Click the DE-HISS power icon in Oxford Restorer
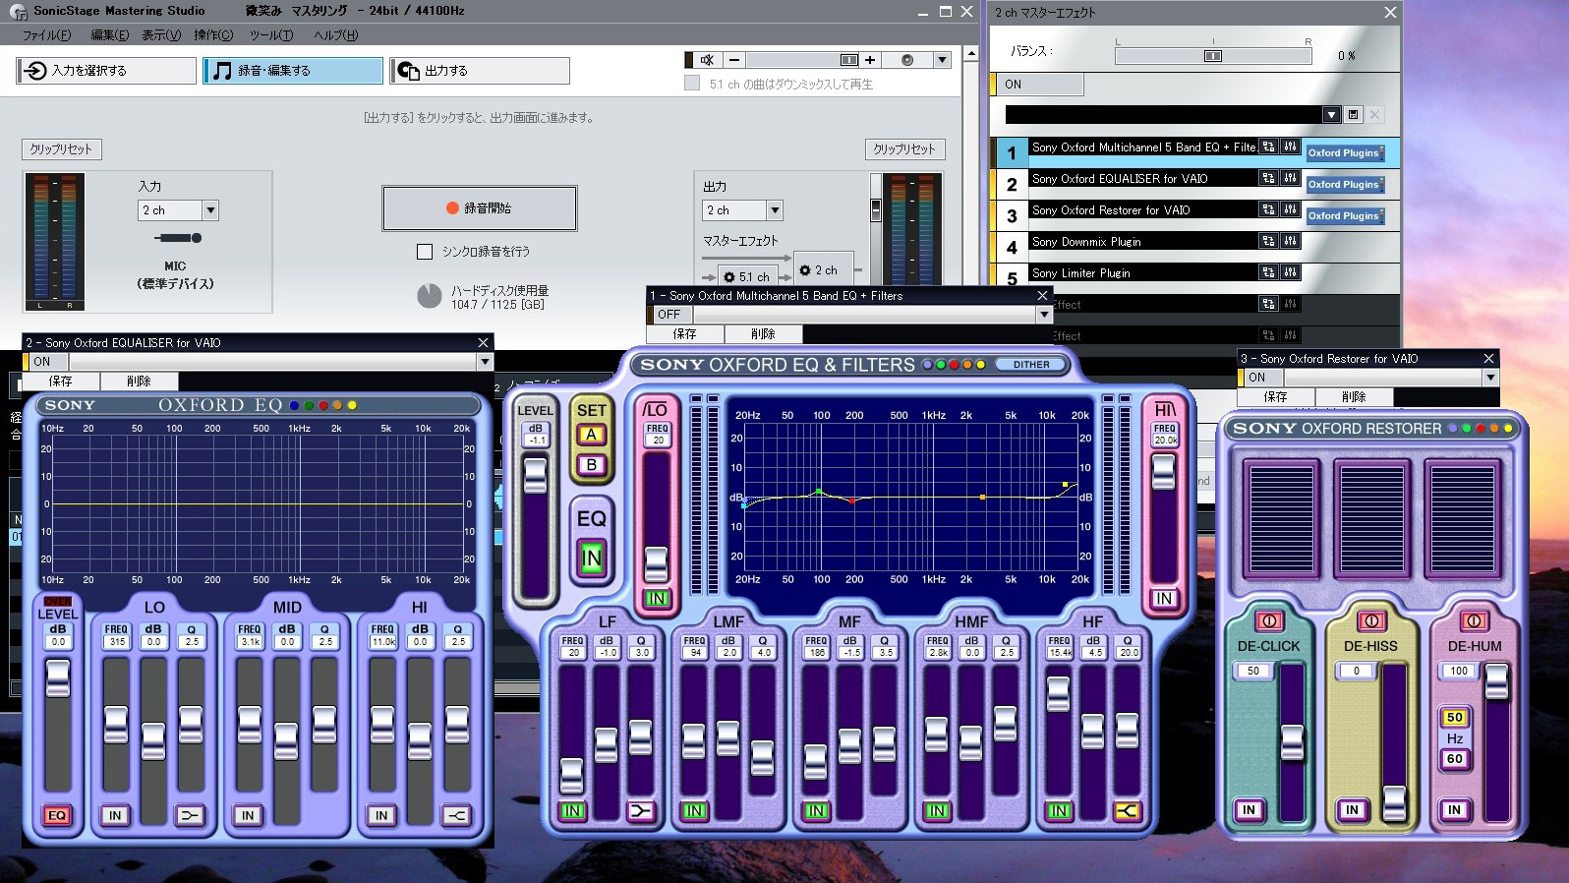The height and width of the screenshot is (883, 1569). pos(1371,621)
